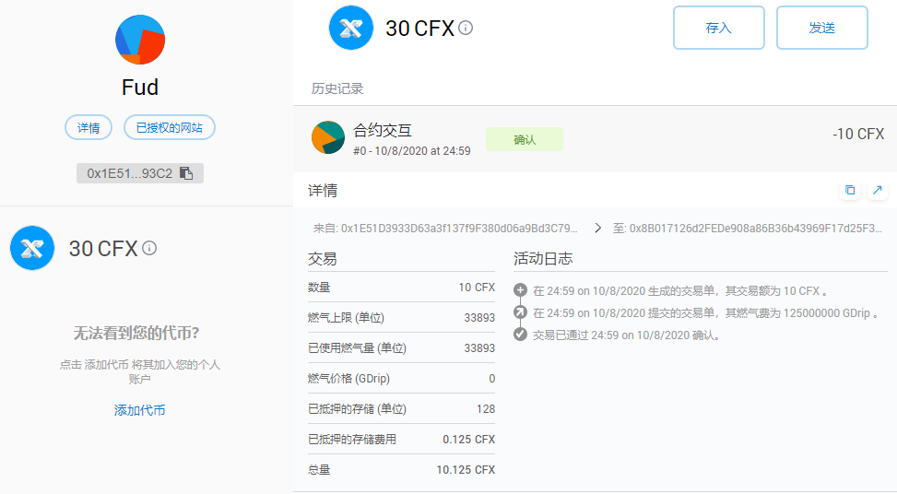Copy the transaction ID icon in details

point(850,191)
